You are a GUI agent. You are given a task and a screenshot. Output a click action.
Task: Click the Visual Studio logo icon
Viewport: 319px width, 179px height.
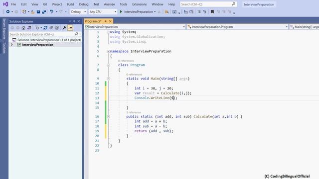(5, 4)
